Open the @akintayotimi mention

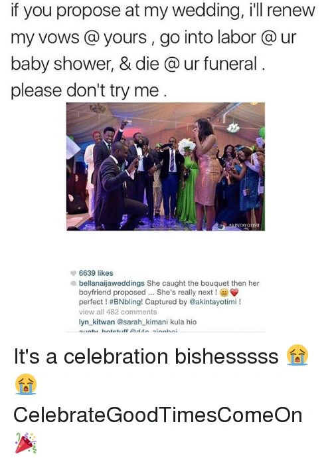213,302
